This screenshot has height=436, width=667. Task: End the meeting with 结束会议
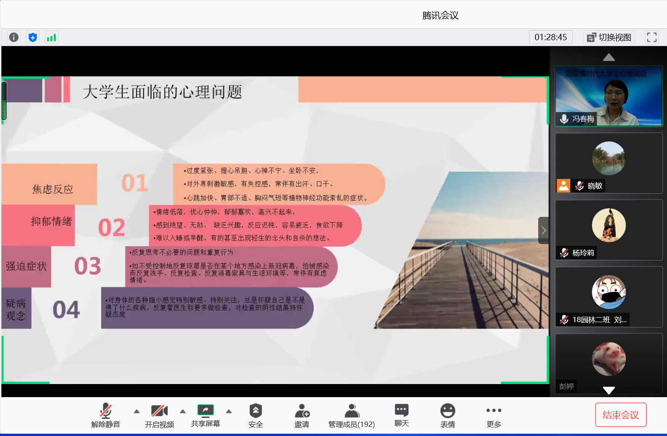point(620,414)
